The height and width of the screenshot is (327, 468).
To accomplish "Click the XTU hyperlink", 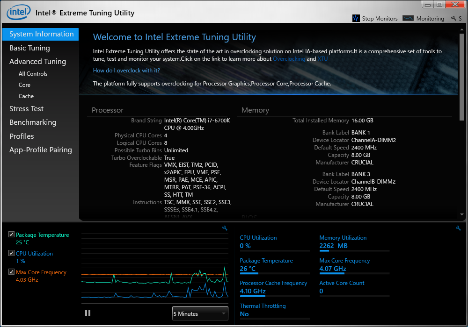I will (322, 59).
